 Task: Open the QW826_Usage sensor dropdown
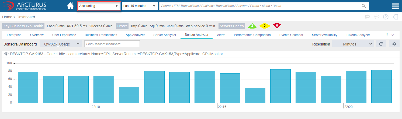[61, 44]
